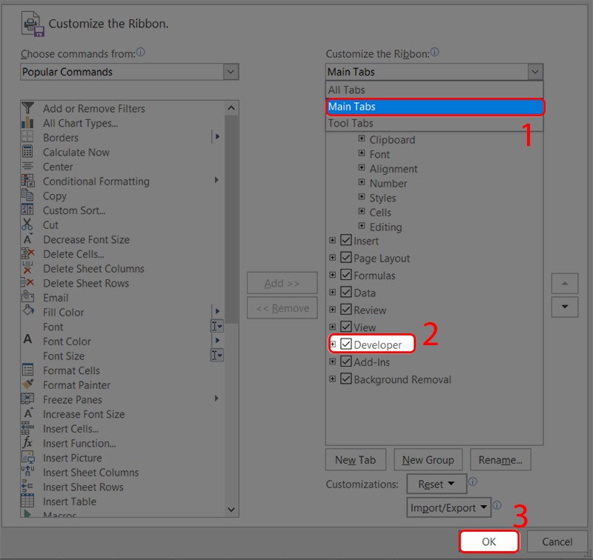This screenshot has height=560, width=593.
Task: Click the info icon beside Choose commands from
Action: [x=140, y=52]
